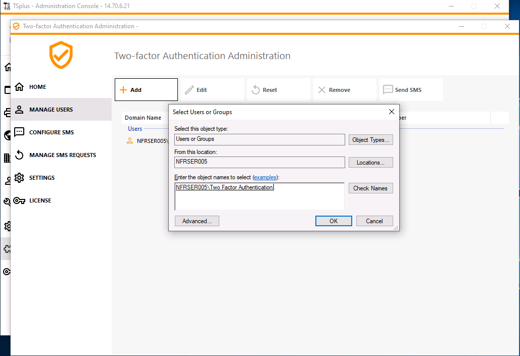Click the Reset circular arrow icon
Viewport: 520px width, 356px height.
coord(256,90)
